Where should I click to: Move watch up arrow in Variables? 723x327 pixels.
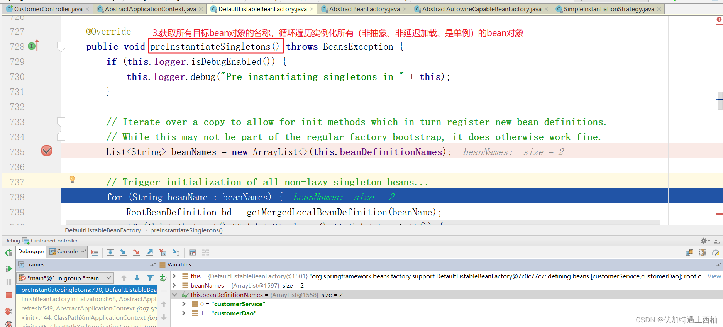[164, 304]
